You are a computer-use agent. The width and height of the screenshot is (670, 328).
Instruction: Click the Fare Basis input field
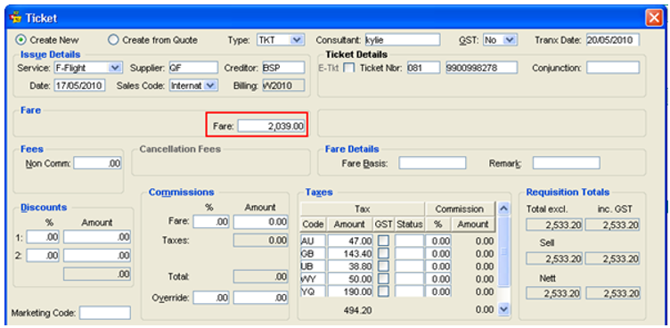pos(432,163)
